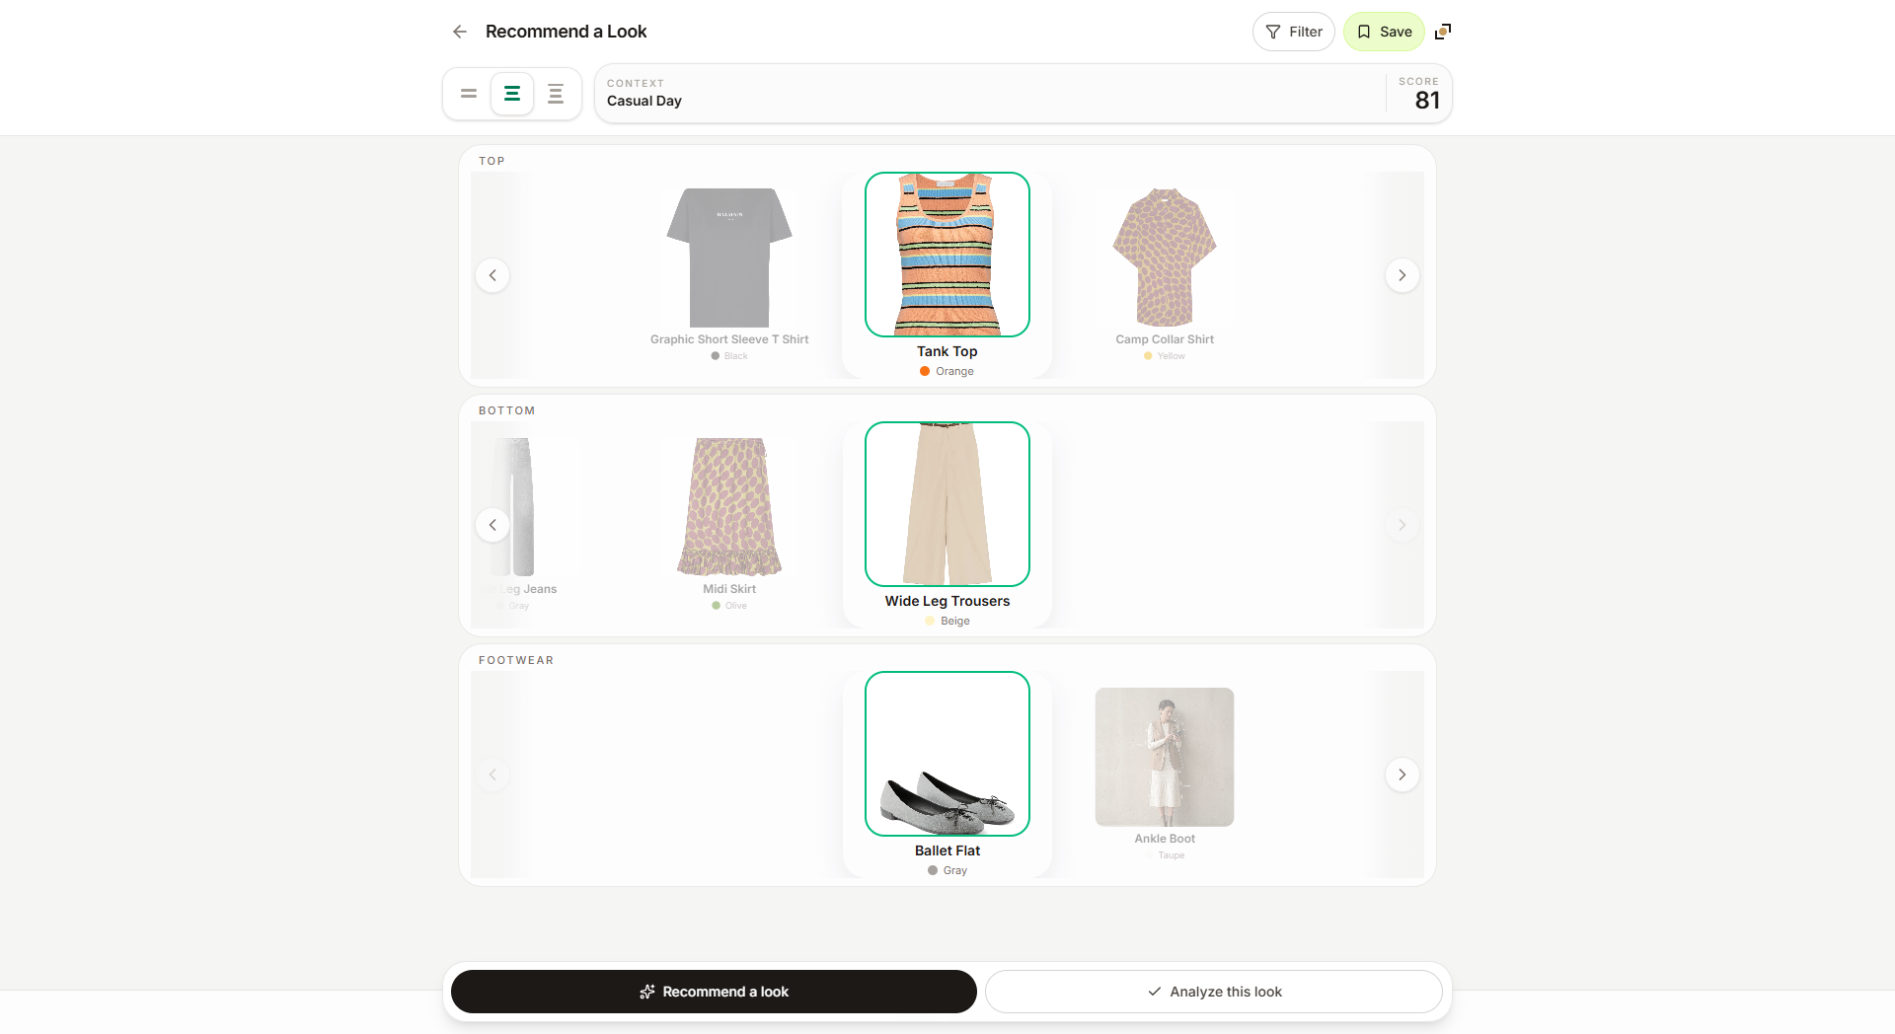Show next items in the TOP carousel
1895x1034 pixels.
coord(1402,275)
